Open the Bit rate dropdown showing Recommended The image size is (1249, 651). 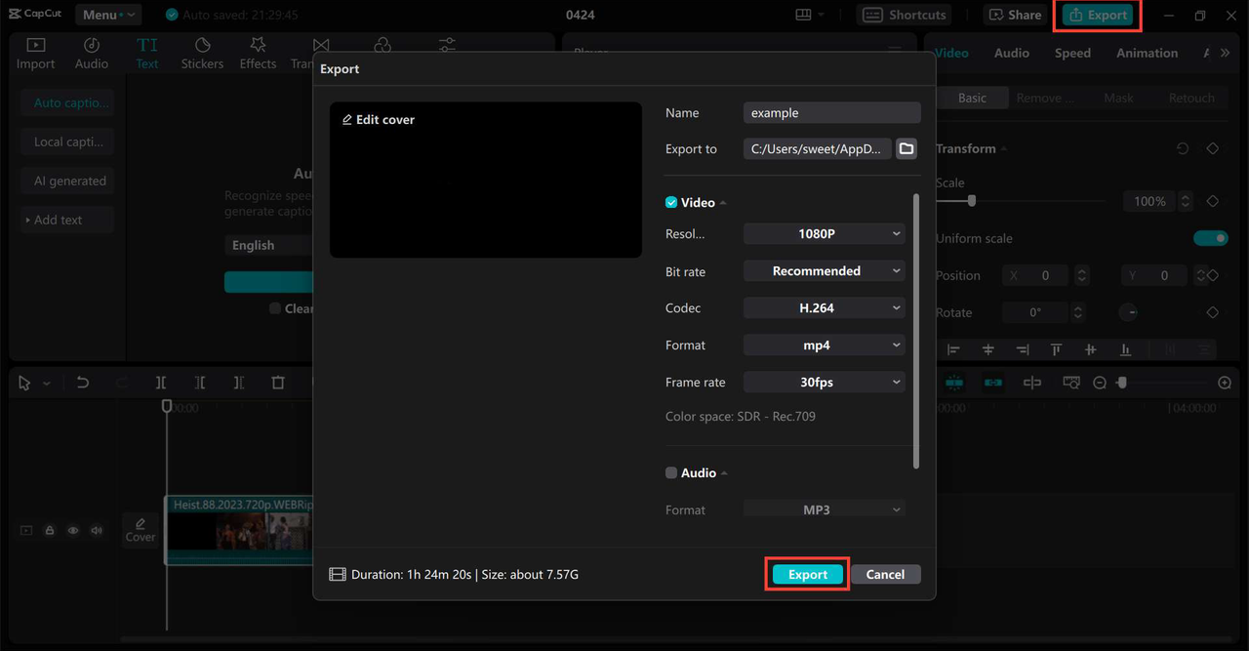(x=825, y=271)
